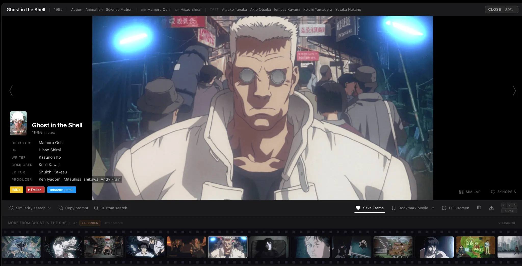Viewport: 522px width, 266px height.
Task: Open empty alley street filmstrip thumbnail
Action: [104, 247]
